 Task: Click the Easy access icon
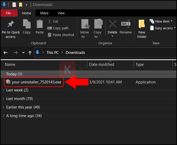tap(152, 28)
